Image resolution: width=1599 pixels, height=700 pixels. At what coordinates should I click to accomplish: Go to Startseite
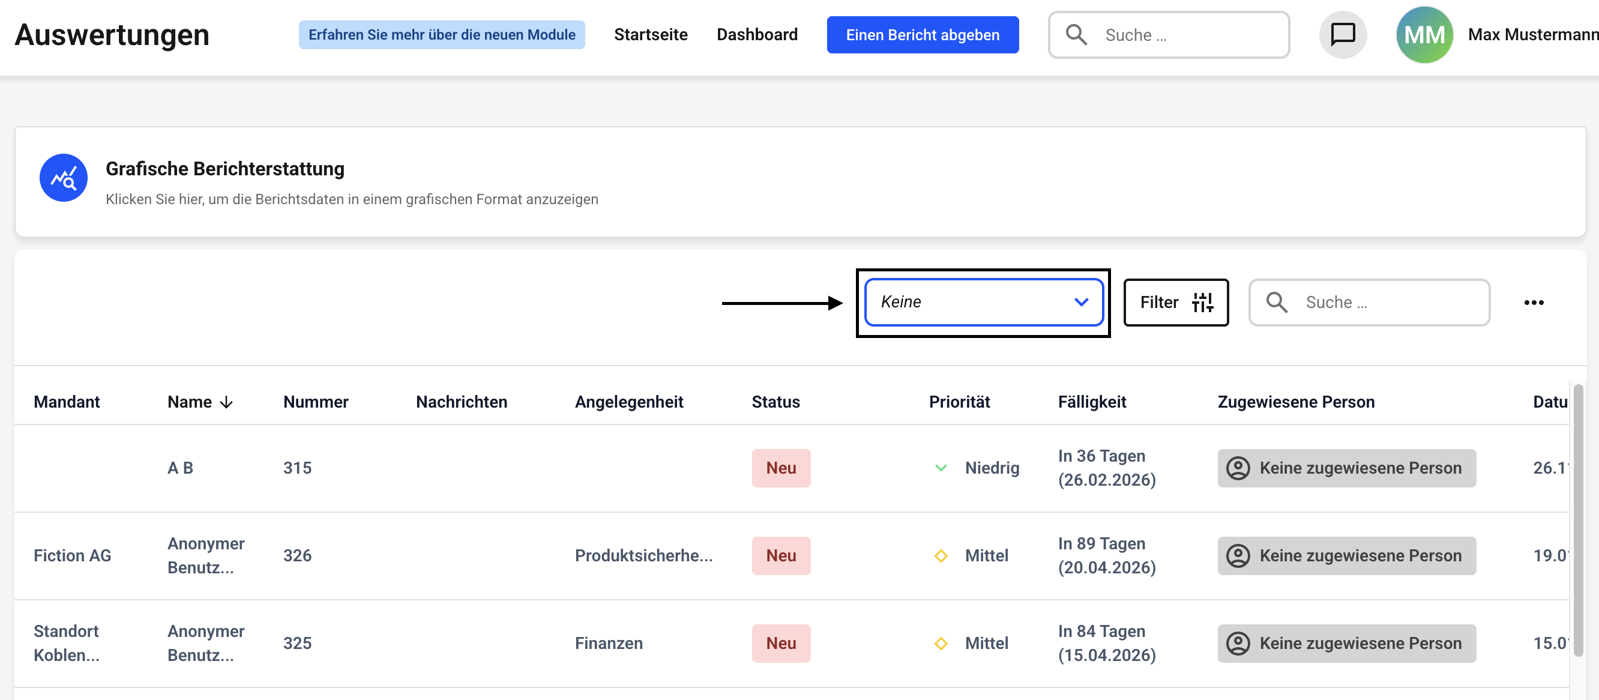[x=651, y=35]
